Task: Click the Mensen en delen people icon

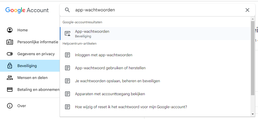Action: (x=10, y=78)
